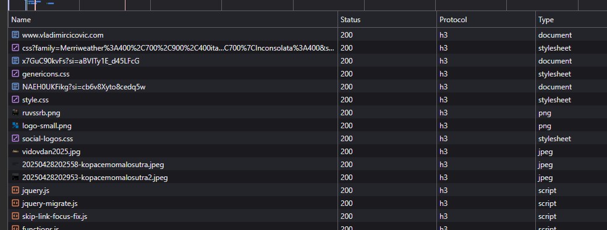This screenshot has width=607, height=230.
Task: Click the script icon beside jquery.js
Action: click(x=15, y=191)
